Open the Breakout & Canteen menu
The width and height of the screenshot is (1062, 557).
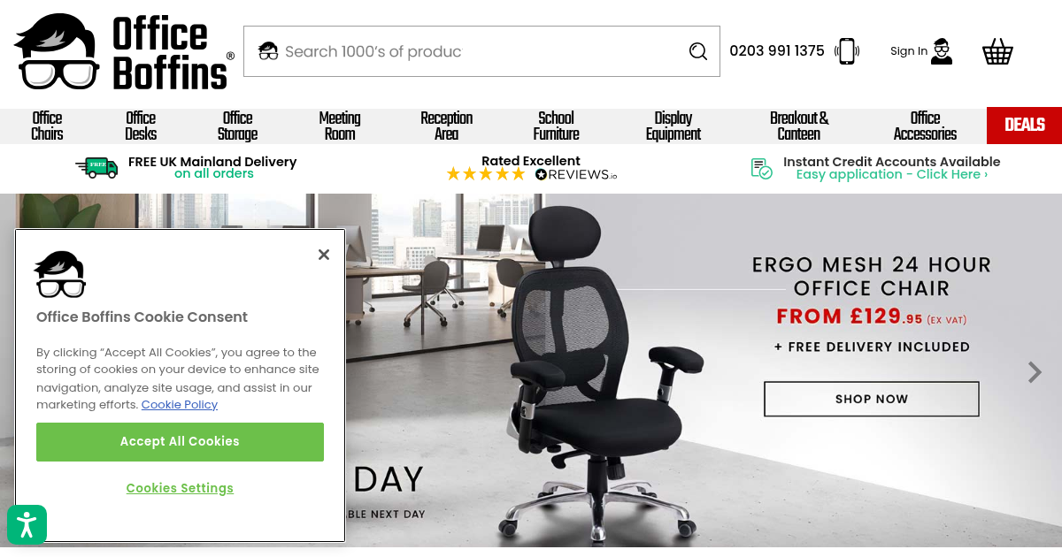799,126
